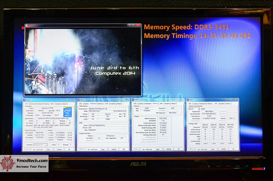The width and height of the screenshot is (273, 181).
Task: Click the BIOS date '05/30/2014'
Action: [108, 130]
